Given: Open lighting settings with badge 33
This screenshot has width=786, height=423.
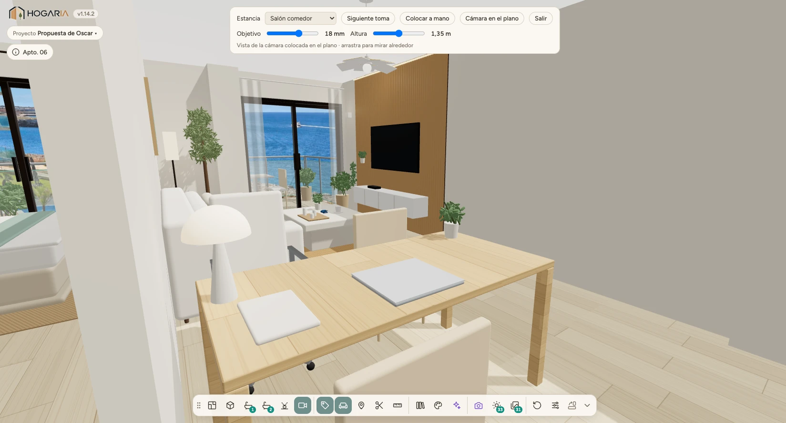Looking at the screenshot, I should point(497,406).
